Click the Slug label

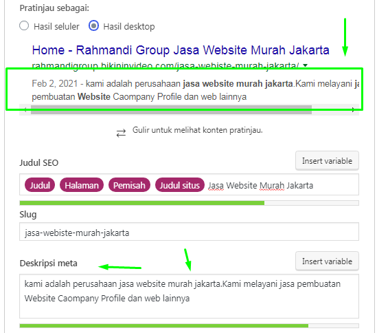[x=28, y=215]
